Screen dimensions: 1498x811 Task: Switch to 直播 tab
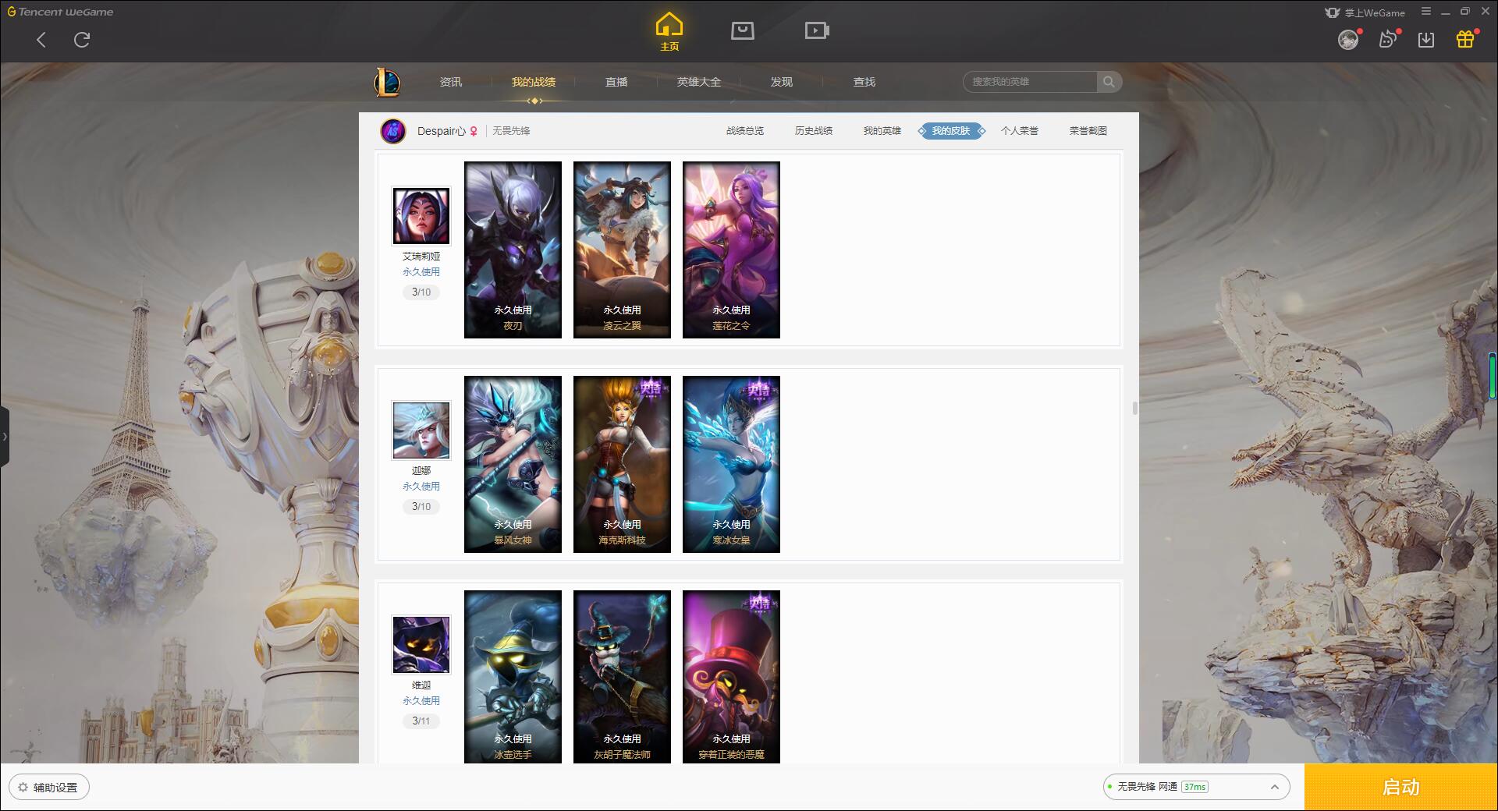tap(616, 82)
